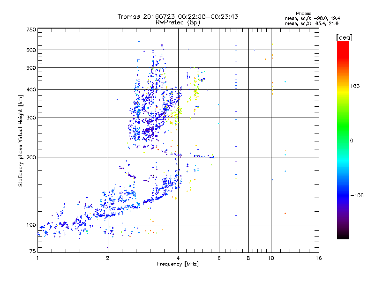375x281 pixels.
Task: Click the x-axis tick label '4'
Action: coord(178,258)
